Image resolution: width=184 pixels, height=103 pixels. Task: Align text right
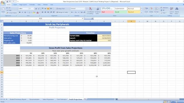48,12
